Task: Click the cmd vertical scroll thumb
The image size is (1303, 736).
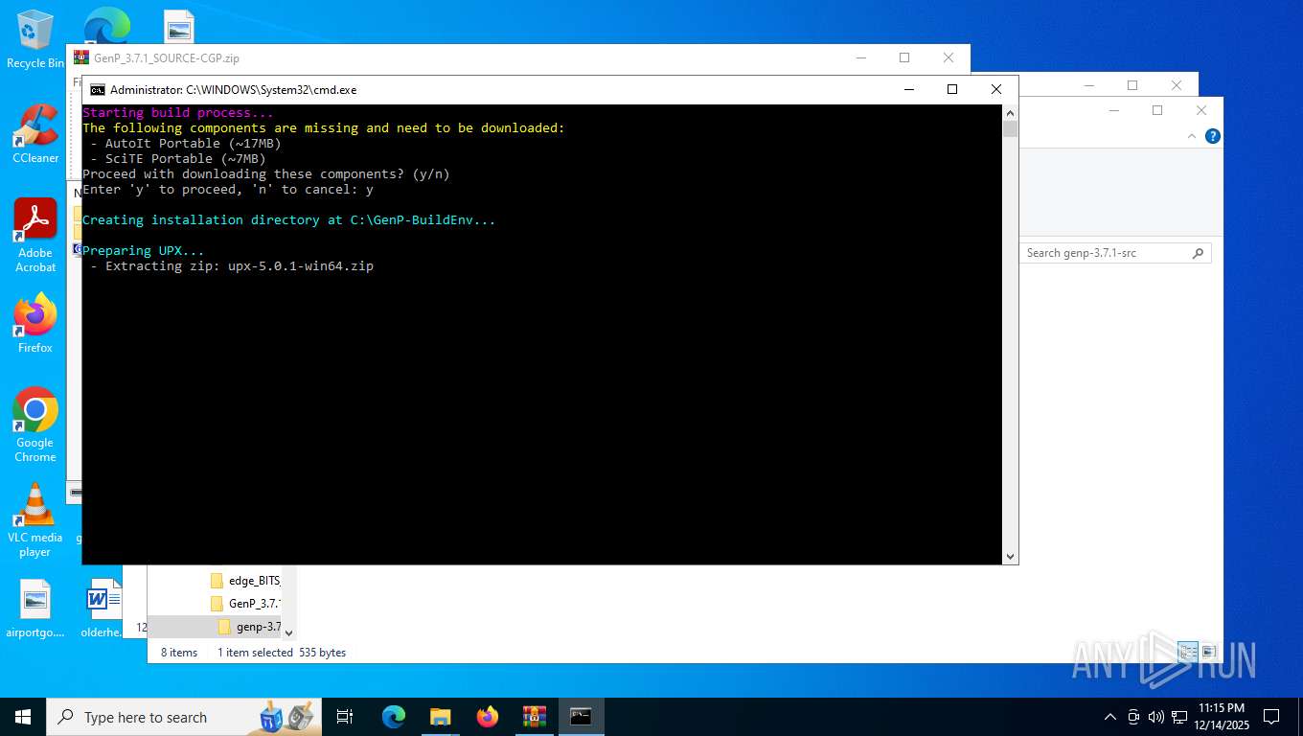Action: coord(1010,129)
